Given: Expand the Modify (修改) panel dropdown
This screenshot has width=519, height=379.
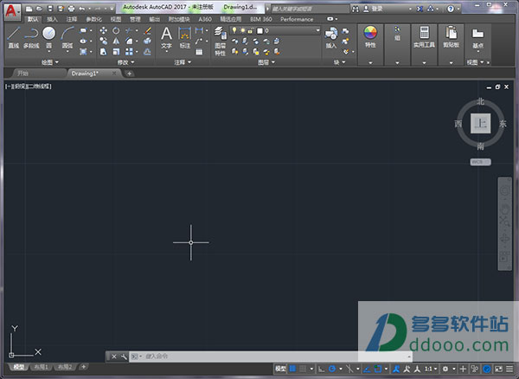Looking at the screenshot, I should 125,62.
